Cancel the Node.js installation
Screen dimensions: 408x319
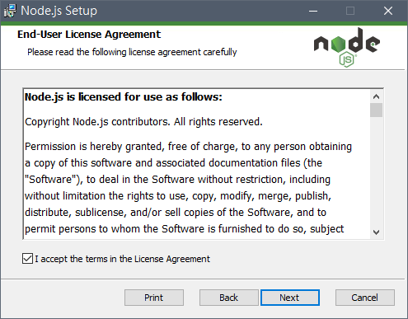[x=365, y=298]
